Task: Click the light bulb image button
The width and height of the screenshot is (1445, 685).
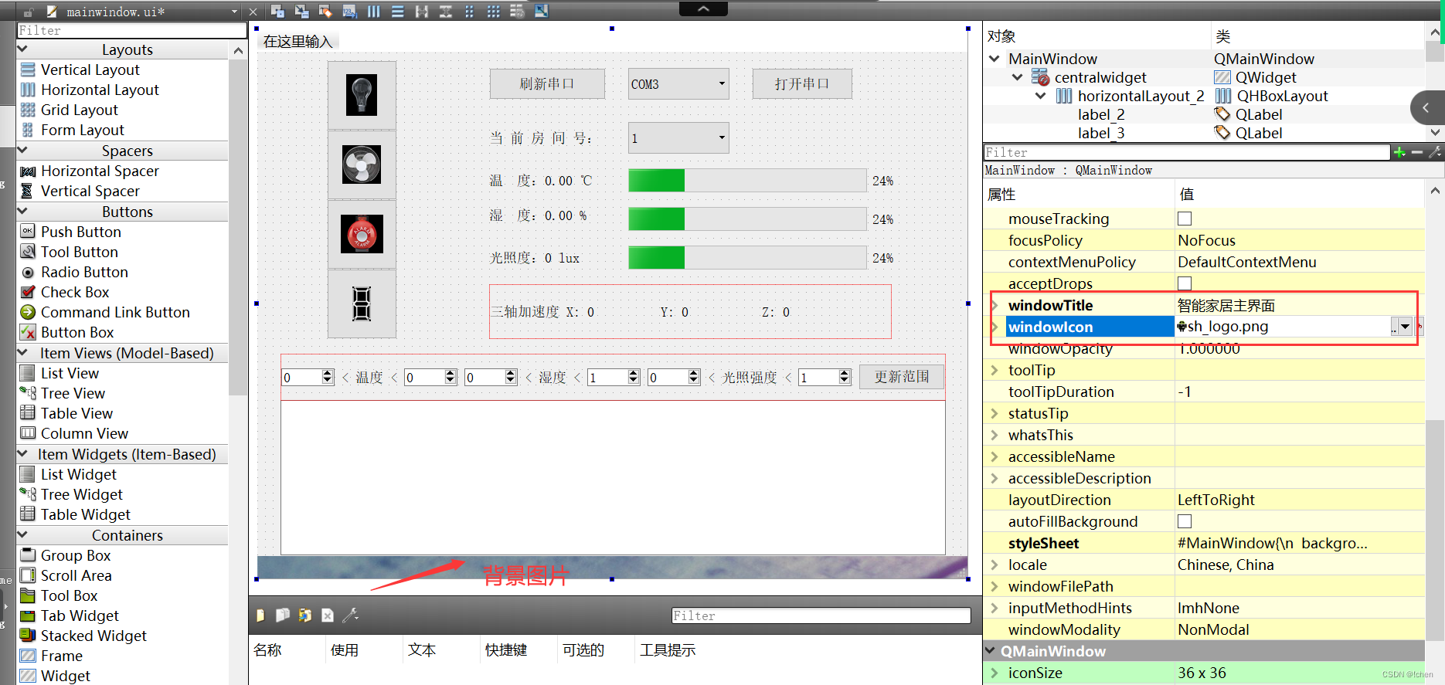Action: point(362,95)
